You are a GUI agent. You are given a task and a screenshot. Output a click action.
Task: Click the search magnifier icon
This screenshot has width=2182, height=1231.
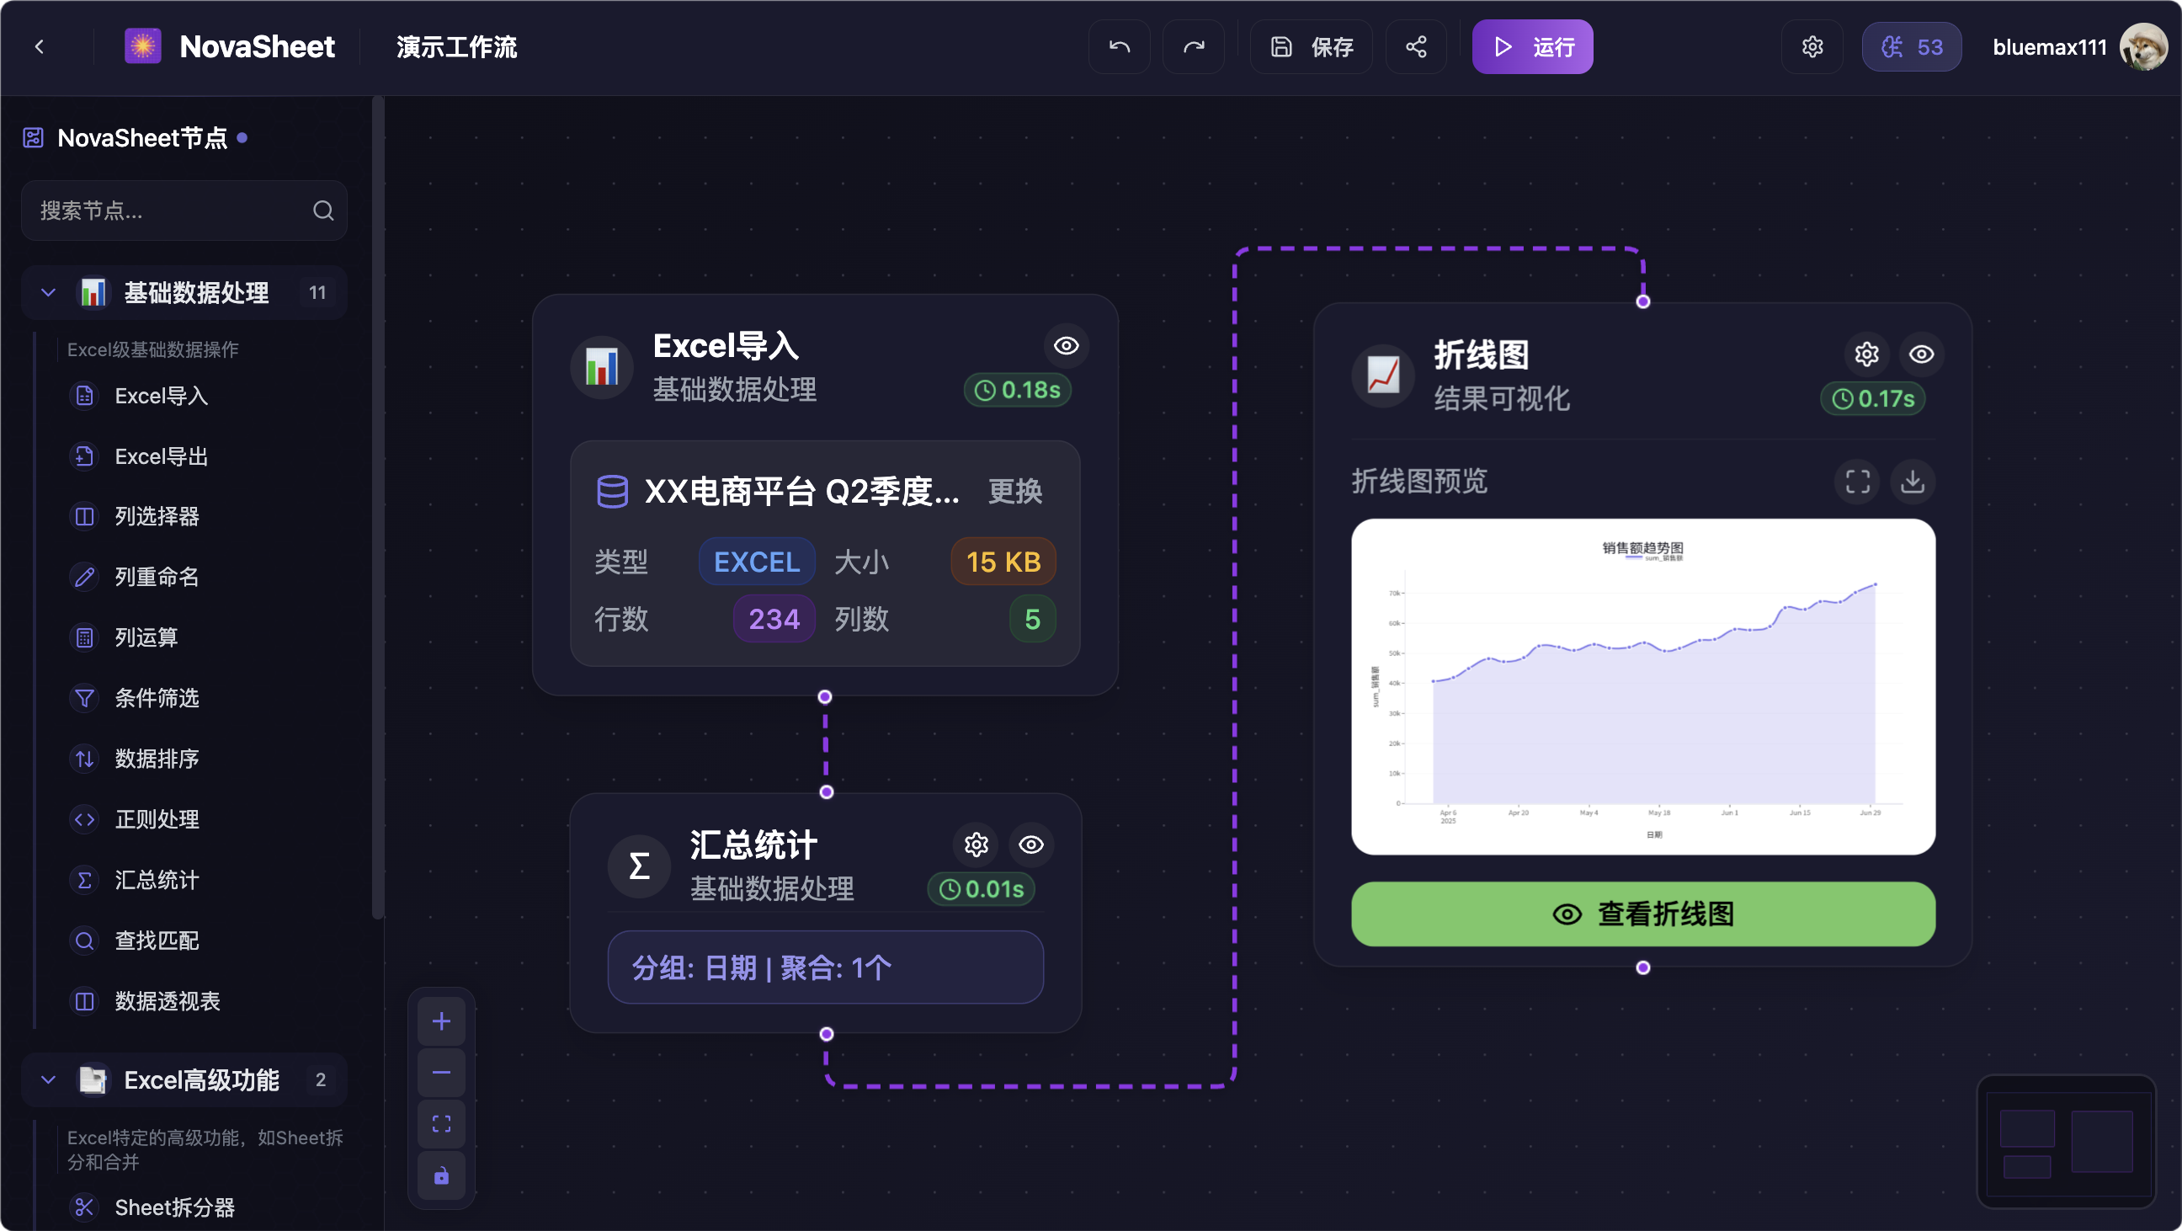322,210
